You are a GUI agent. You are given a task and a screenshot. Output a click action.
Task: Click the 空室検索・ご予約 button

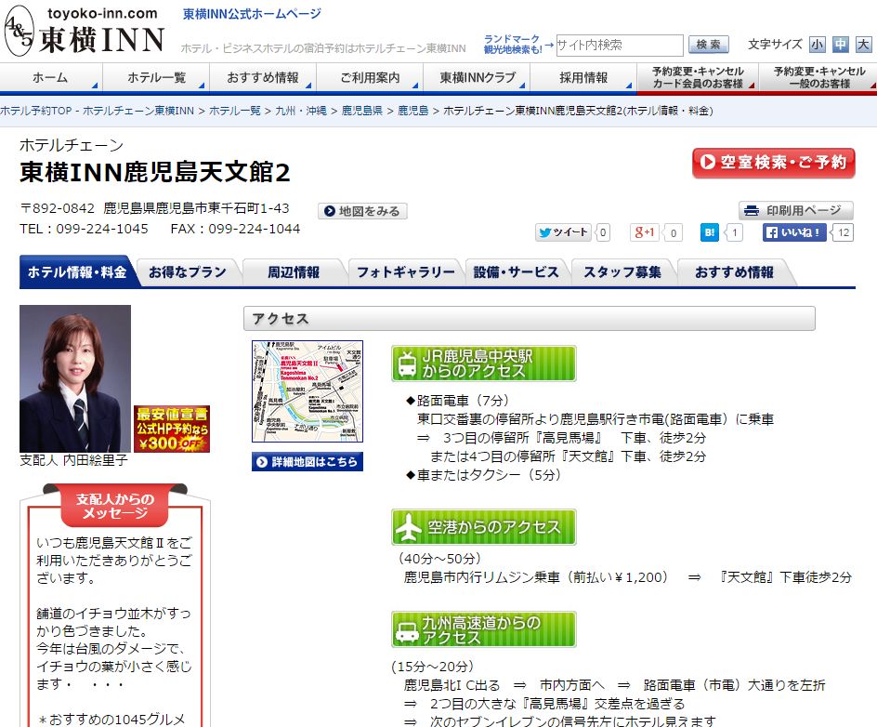coord(774,163)
